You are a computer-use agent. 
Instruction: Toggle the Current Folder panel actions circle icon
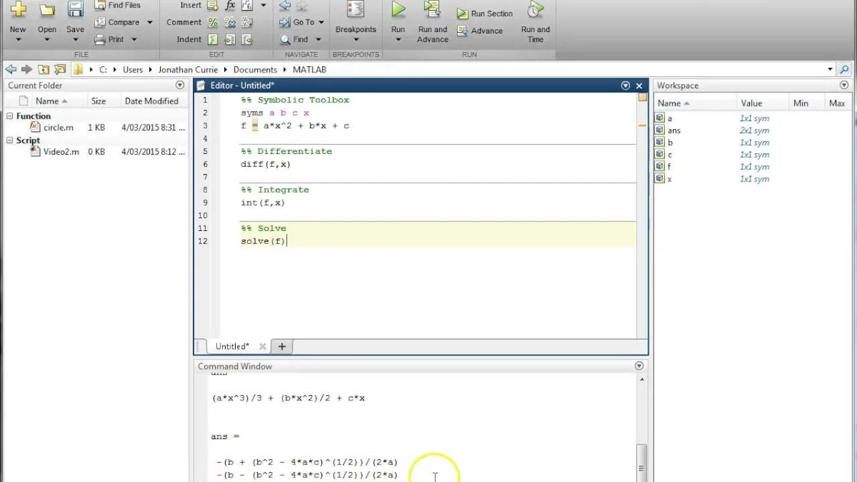tap(179, 85)
